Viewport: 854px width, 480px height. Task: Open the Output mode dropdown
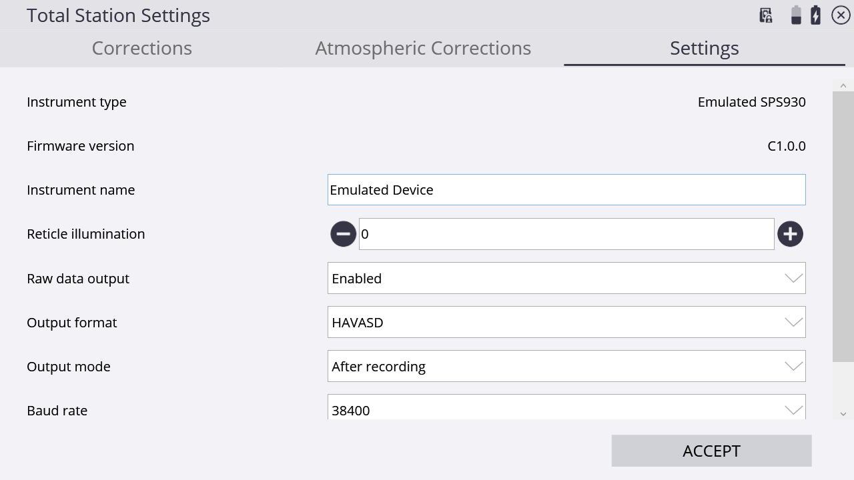[566, 366]
